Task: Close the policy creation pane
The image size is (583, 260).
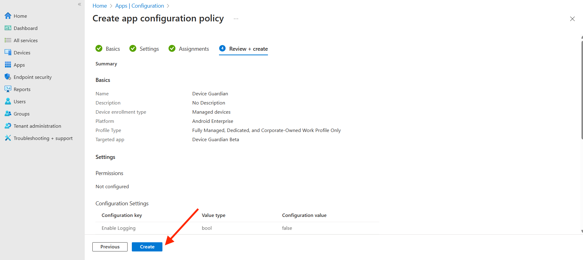Action: coord(572,19)
